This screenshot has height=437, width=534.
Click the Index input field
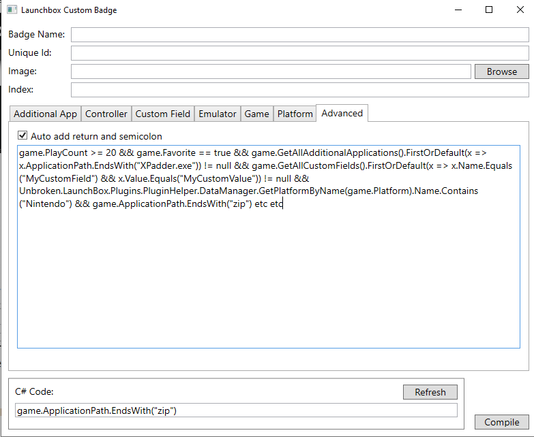point(299,90)
